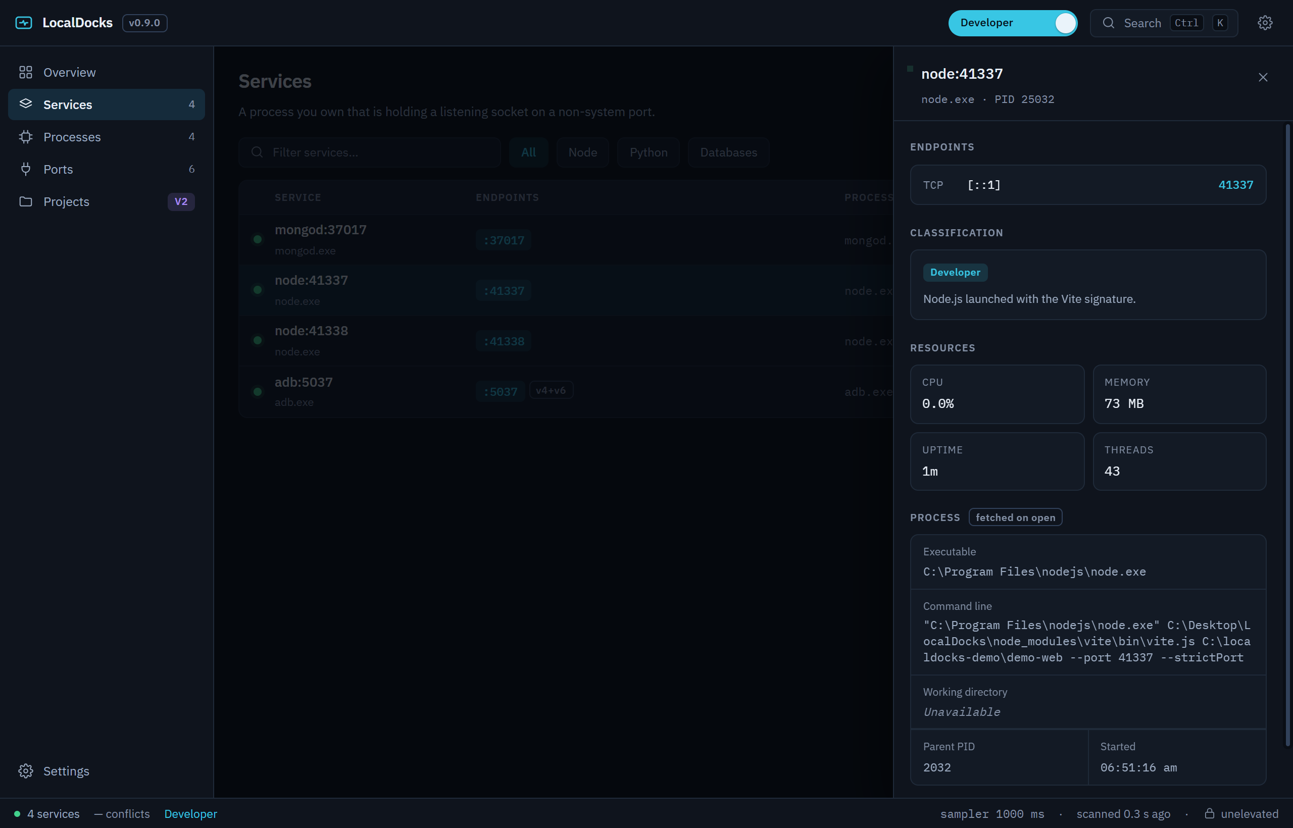Click the magnifier icon in Search
Screen dimensions: 1293x828
pos(1109,23)
